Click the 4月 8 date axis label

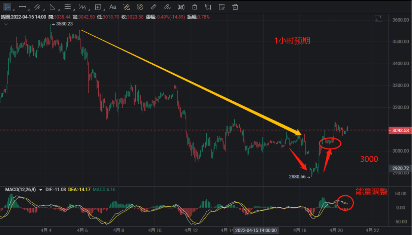[118, 230]
